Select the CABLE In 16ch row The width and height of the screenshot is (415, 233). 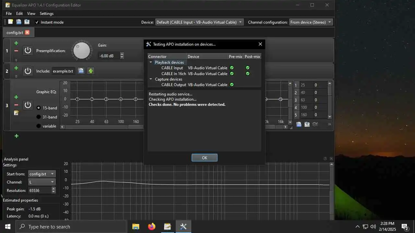pos(204,73)
